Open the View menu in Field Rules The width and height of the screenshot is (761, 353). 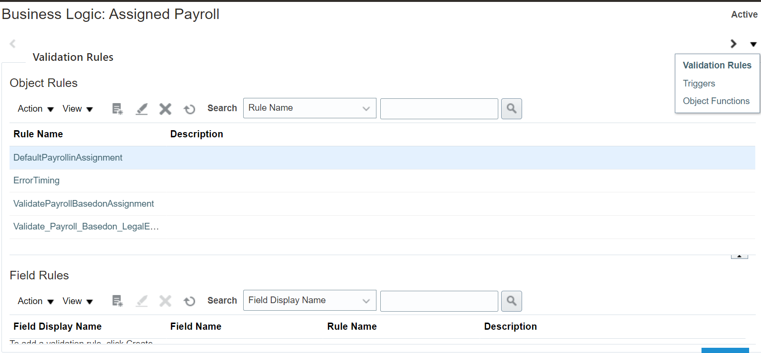tap(78, 301)
